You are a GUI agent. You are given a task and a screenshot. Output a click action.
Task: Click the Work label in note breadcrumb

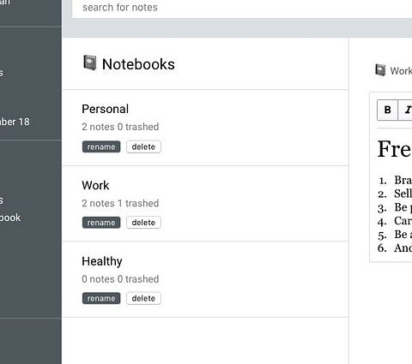(x=401, y=71)
